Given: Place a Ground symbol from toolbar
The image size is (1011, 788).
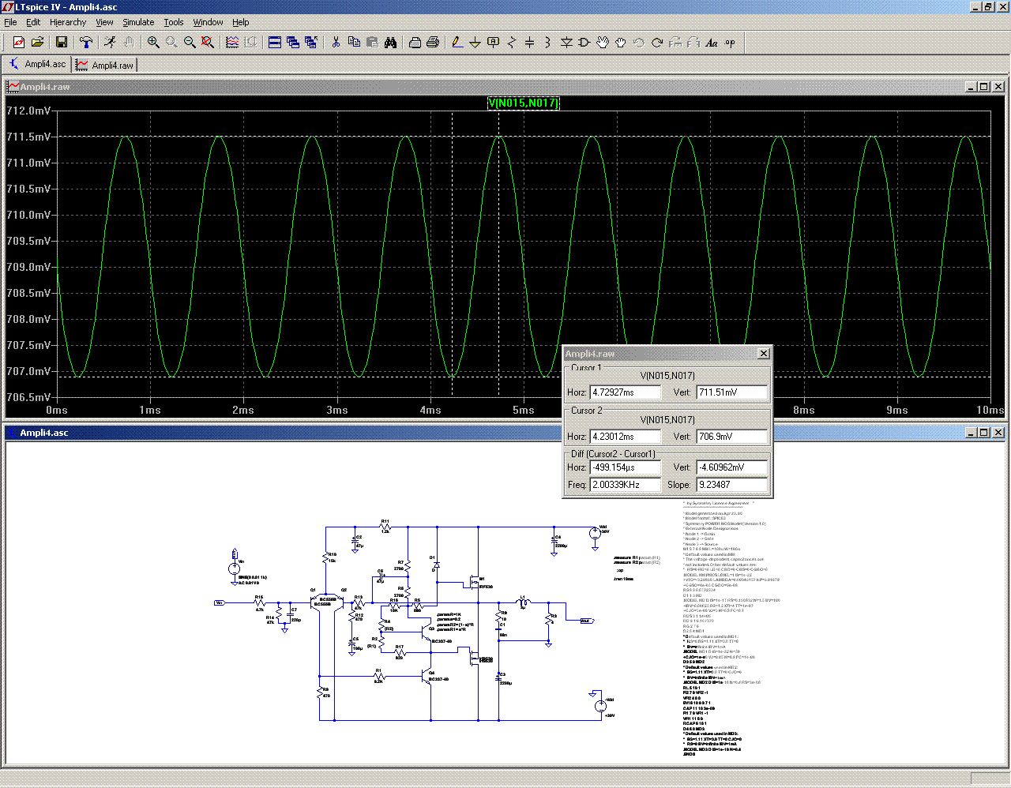Looking at the screenshot, I should point(475,43).
